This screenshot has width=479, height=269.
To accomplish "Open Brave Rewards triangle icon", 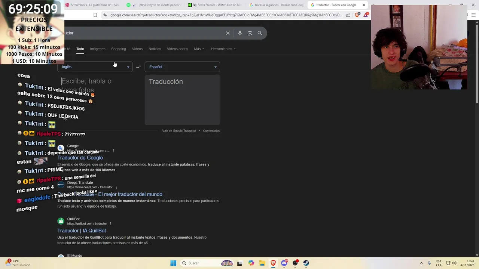I will (x=366, y=15).
